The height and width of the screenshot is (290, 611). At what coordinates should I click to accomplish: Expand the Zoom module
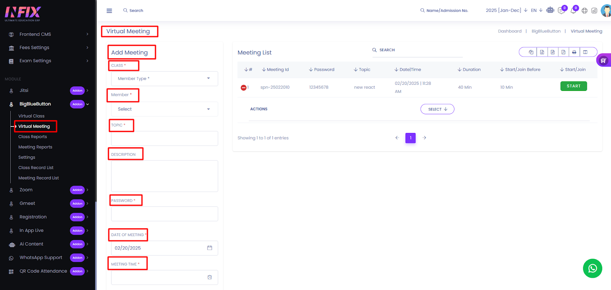point(48,190)
